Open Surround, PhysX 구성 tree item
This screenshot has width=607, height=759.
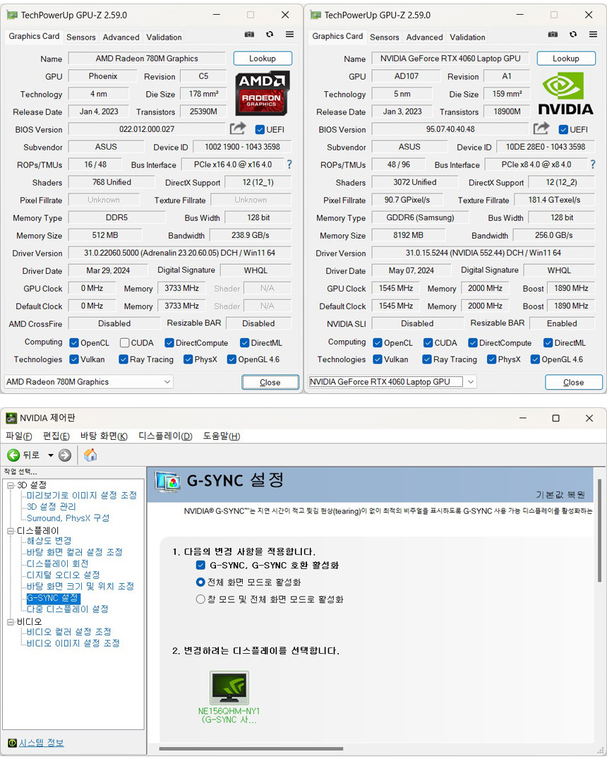(68, 518)
